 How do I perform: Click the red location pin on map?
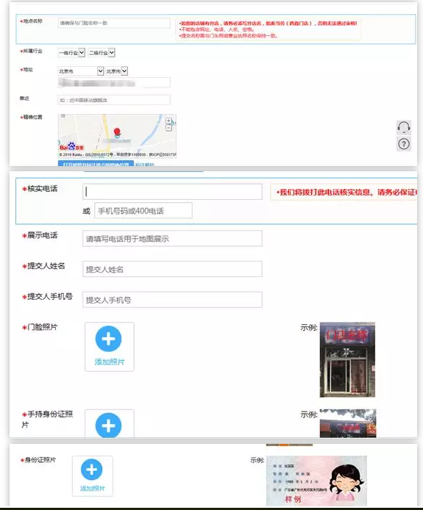pyautogui.click(x=117, y=133)
